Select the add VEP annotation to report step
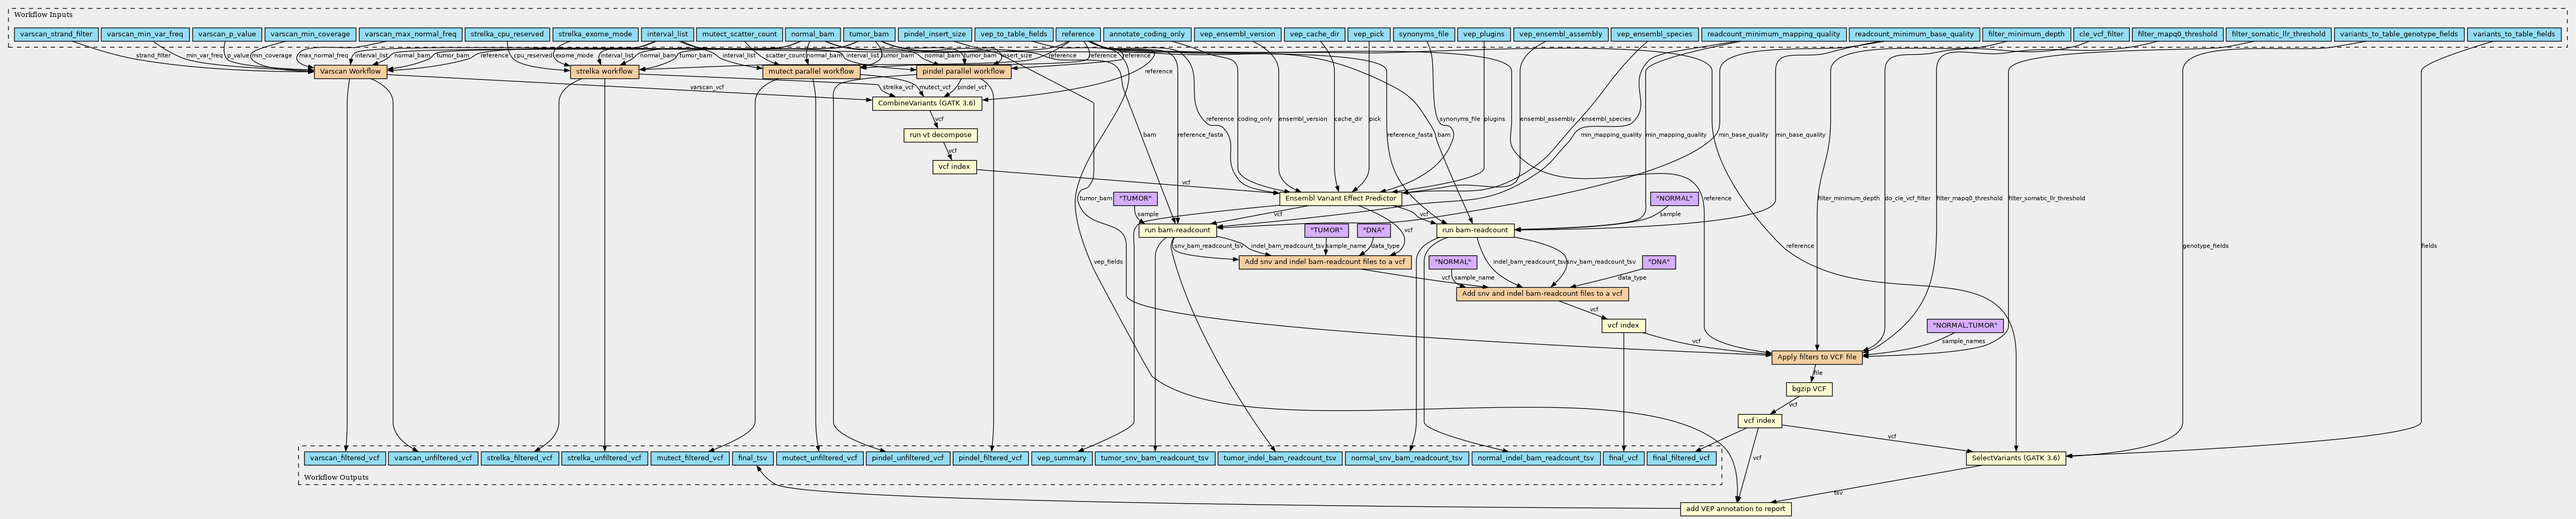 [x=1735, y=509]
